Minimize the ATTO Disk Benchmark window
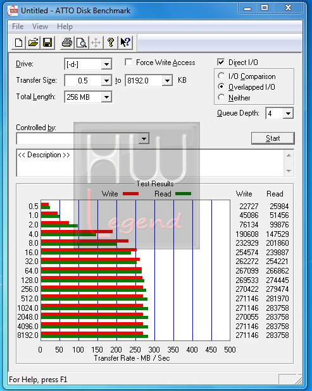The image size is (312, 391). [247, 8]
